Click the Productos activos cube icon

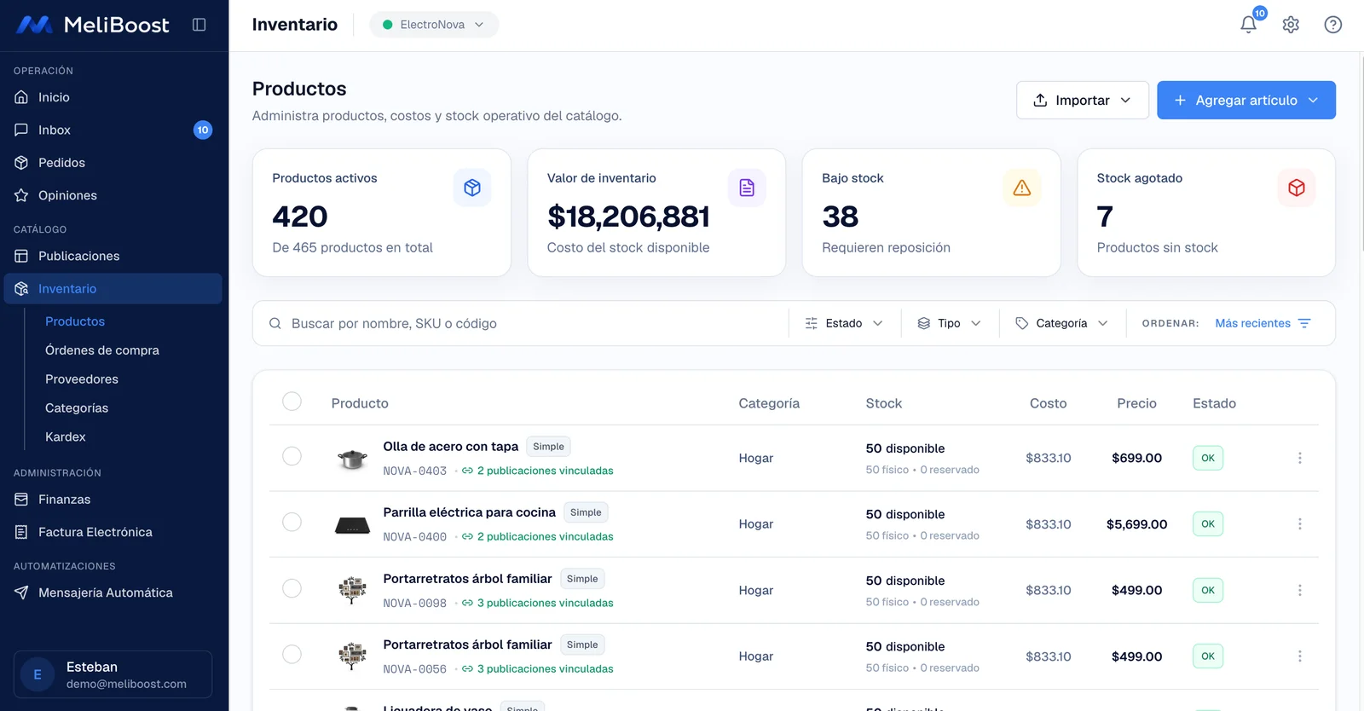pyautogui.click(x=472, y=188)
